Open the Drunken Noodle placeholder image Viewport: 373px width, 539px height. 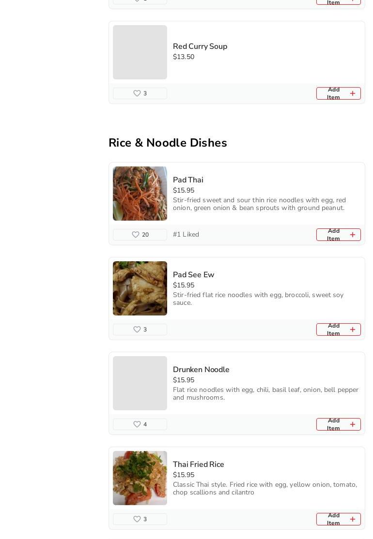click(140, 383)
